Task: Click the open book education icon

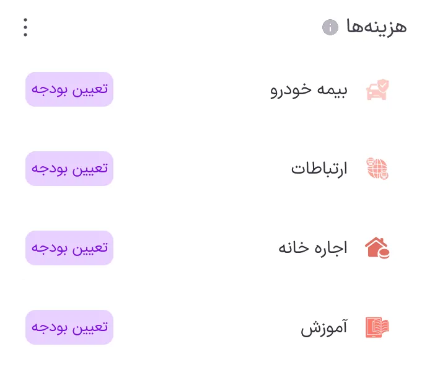Action: [377, 327]
